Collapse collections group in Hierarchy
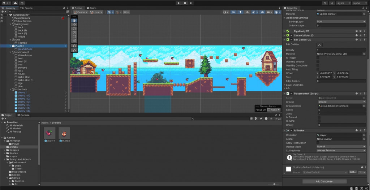The height and width of the screenshot is (190, 370). (x=10, y=90)
